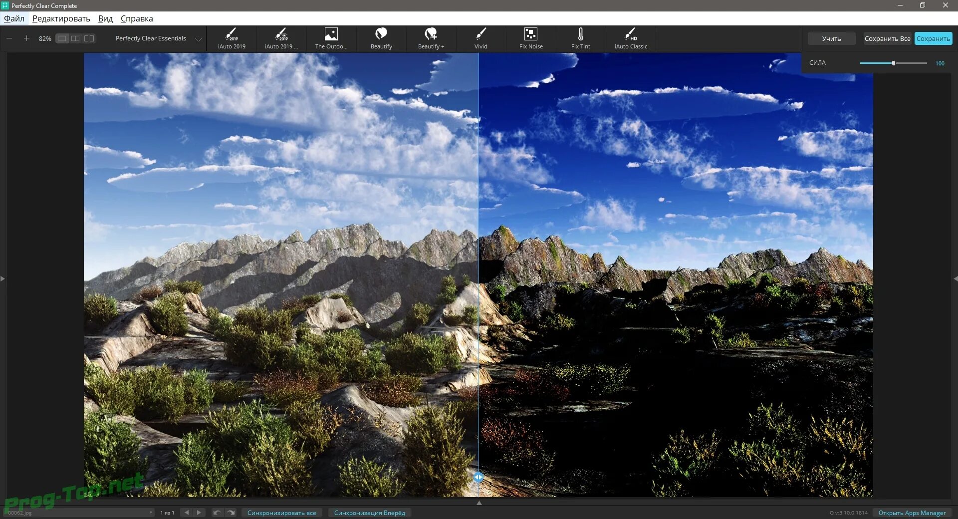Click Синхронизировать все button
This screenshot has width=958, height=519.
(x=282, y=513)
